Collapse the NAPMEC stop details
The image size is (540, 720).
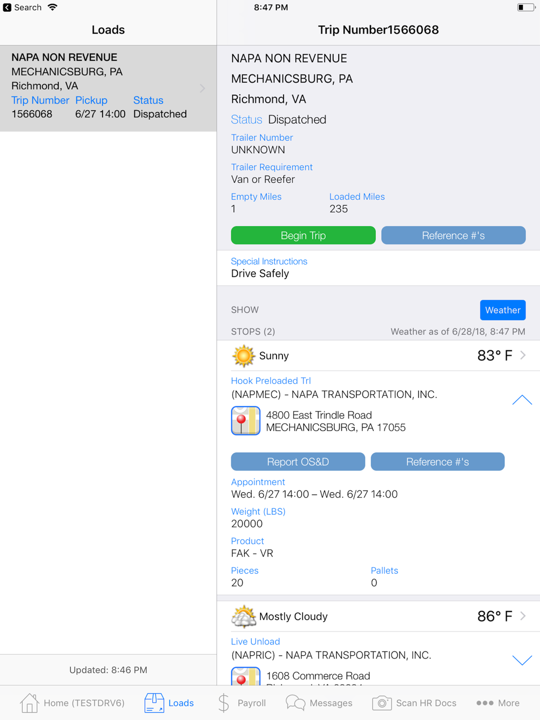522,400
